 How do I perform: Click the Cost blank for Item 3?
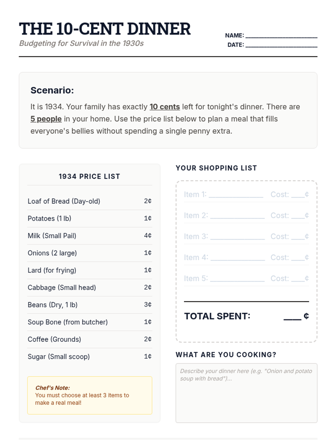tap(298, 237)
